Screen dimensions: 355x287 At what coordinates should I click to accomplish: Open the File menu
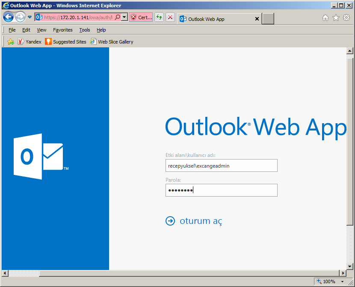(x=12, y=30)
